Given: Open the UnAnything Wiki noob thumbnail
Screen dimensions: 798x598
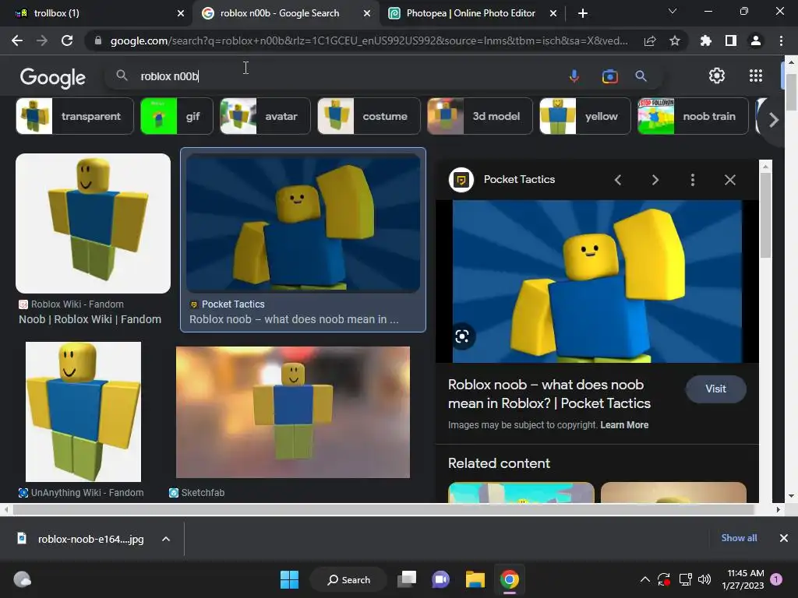Looking at the screenshot, I should (x=83, y=411).
